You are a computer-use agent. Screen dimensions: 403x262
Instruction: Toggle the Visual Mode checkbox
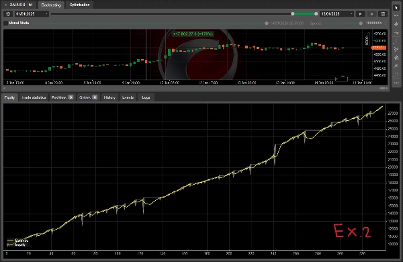pos(5,23)
